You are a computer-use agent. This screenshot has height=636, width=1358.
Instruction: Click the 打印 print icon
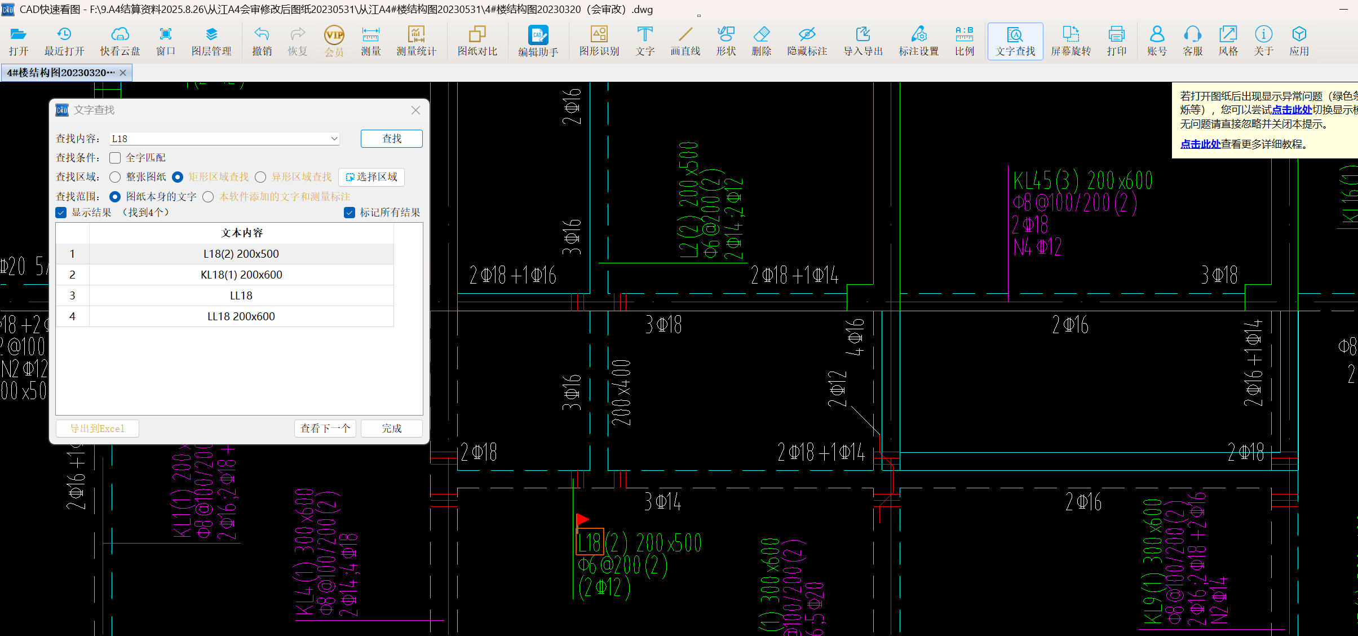[1116, 41]
